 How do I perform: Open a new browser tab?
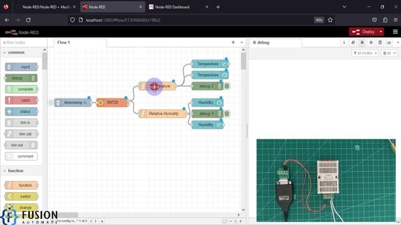tap(218, 7)
